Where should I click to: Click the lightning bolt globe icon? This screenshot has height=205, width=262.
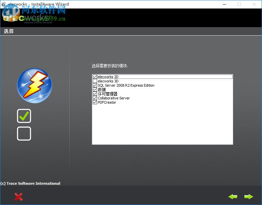[35, 85]
